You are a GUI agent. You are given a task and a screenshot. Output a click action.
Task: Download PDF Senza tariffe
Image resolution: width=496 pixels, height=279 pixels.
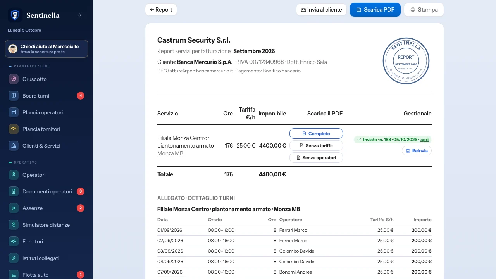pyautogui.click(x=316, y=145)
